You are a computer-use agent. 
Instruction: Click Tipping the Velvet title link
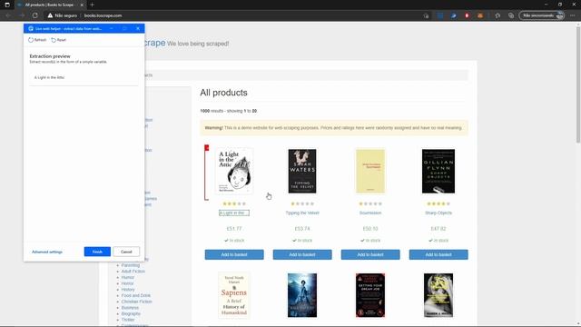tap(302, 213)
